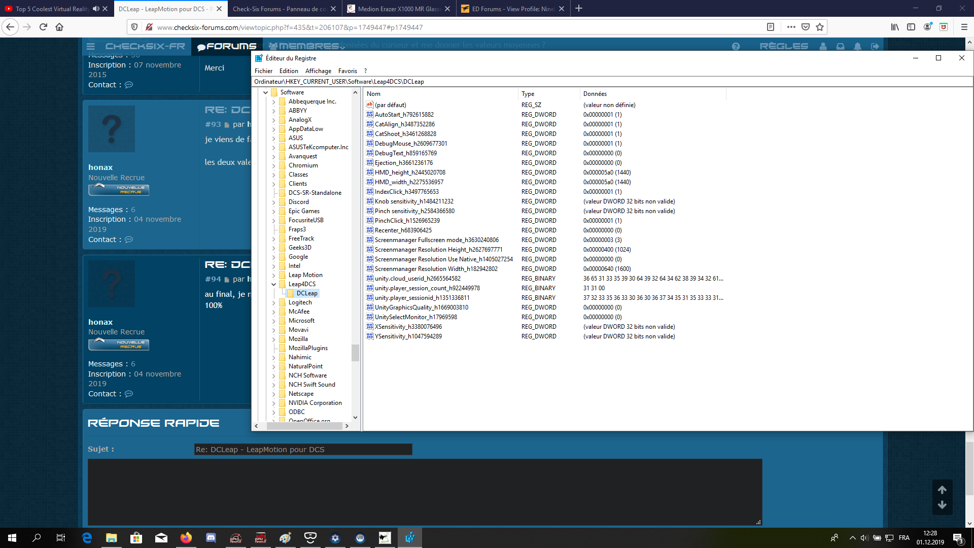Viewport: 974px width, 548px height.
Task: Expand the Classes registry key
Action: point(273,175)
